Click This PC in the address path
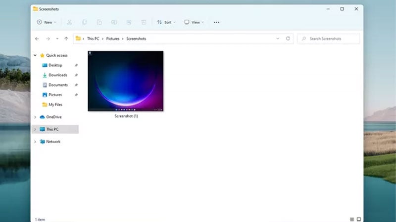396x222 pixels. [x=93, y=39]
